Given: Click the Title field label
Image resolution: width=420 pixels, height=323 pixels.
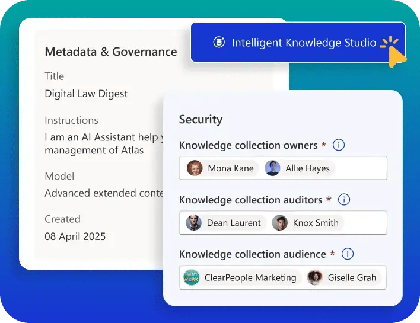Looking at the screenshot, I should click(55, 76).
